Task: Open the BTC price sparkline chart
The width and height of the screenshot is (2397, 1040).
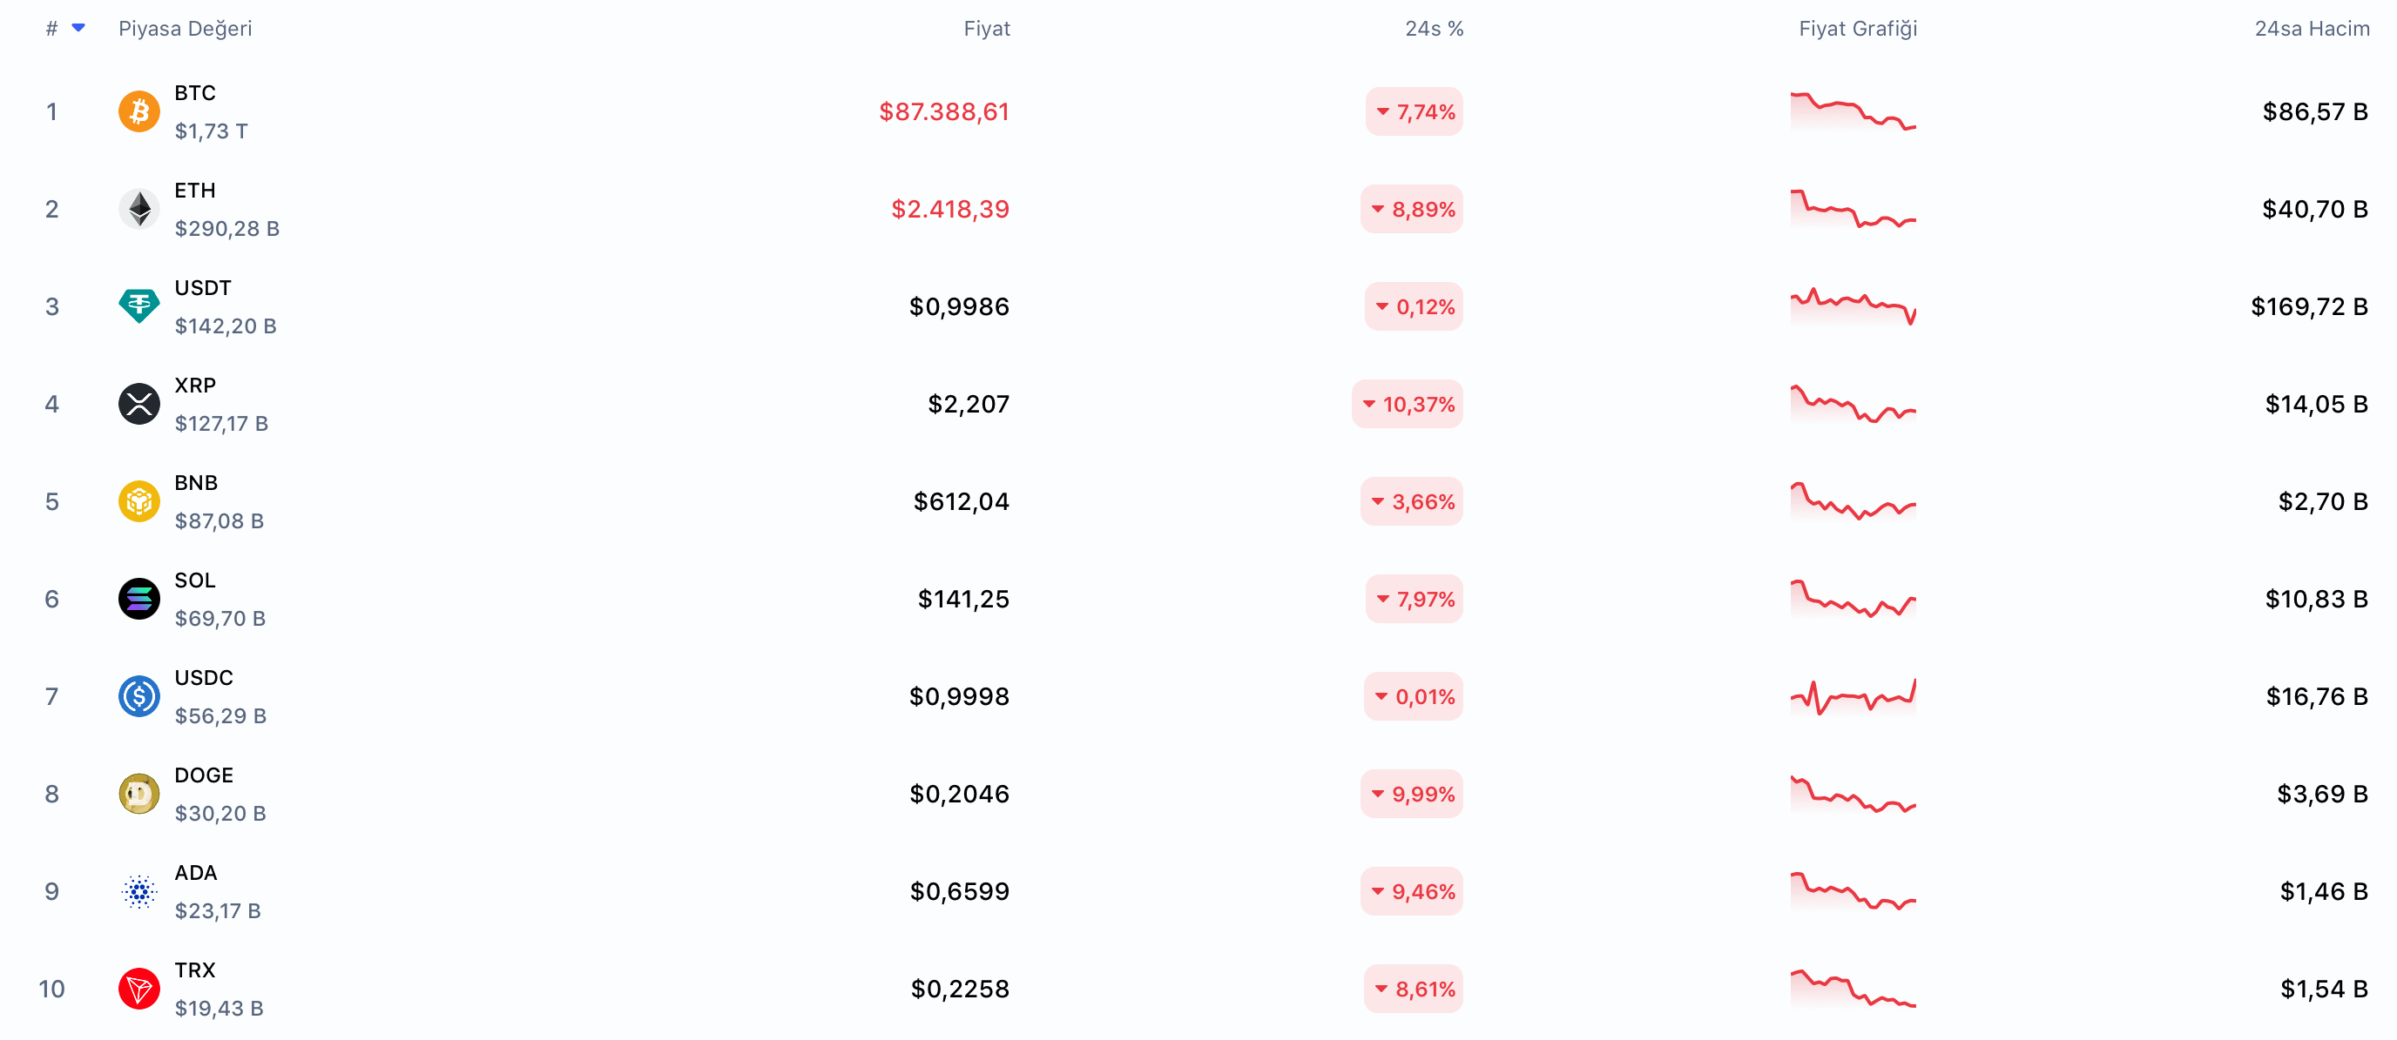Action: point(1853,111)
